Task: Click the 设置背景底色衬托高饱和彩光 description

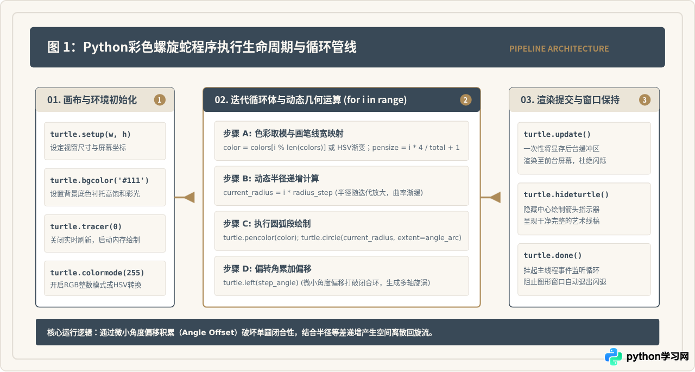Action: [95, 194]
